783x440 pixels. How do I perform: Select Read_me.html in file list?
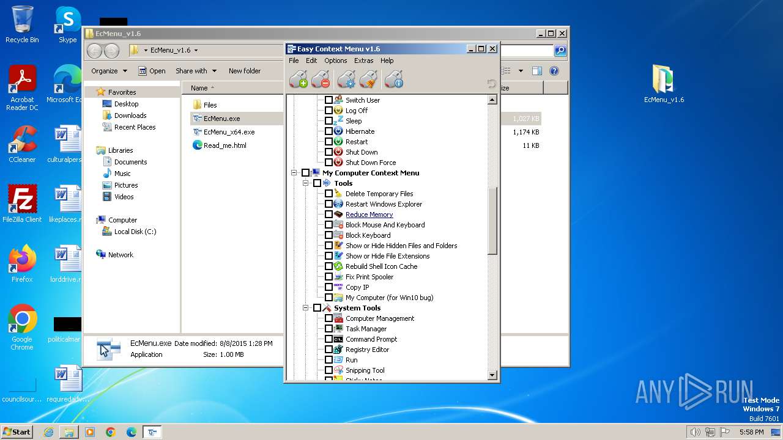(x=225, y=145)
